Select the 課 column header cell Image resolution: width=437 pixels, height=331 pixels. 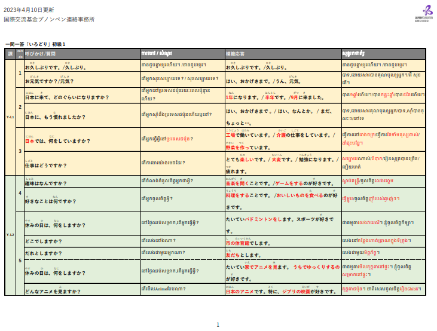tap(10, 54)
